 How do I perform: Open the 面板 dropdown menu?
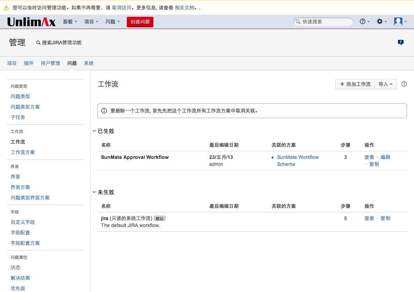[70, 22]
